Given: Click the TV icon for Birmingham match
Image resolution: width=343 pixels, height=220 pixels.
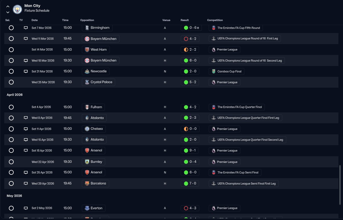Looking at the screenshot, I should (x=26, y=28).
